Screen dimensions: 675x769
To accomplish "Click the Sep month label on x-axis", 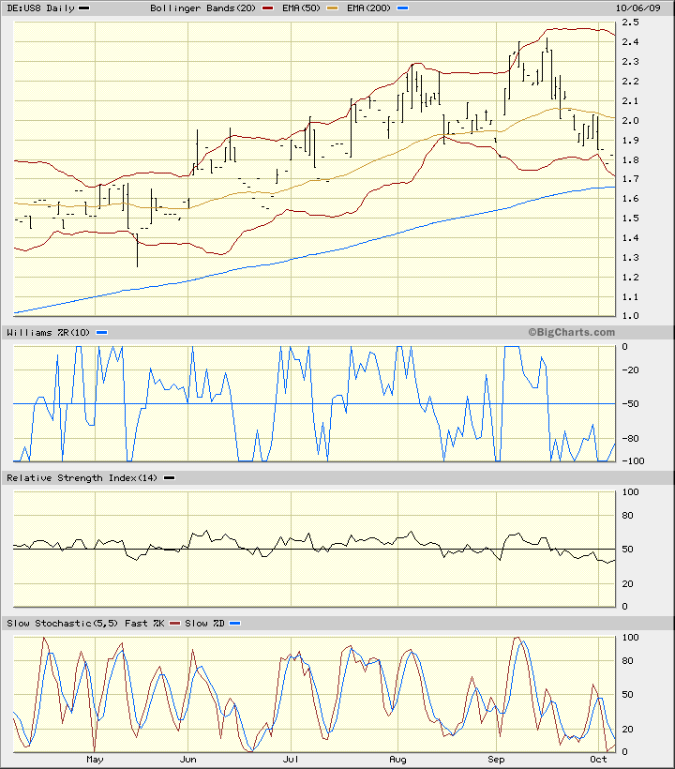I will point(496,760).
